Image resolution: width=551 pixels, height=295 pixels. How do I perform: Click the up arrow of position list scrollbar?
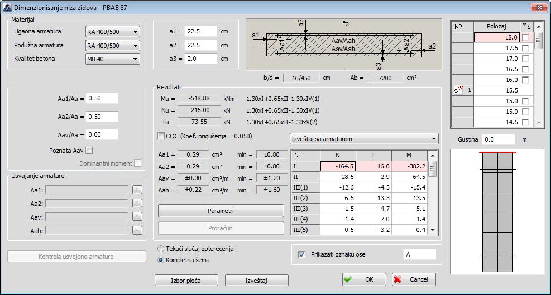(x=539, y=27)
